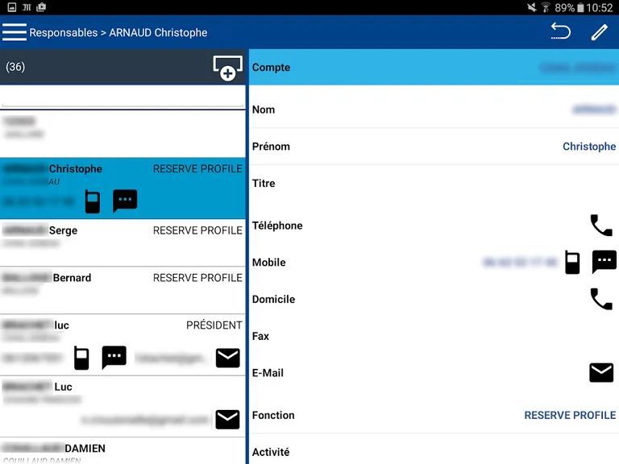Select the luc PRÉSIDENT contact
619x464 pixels.
pyautogui.click(x=123, y=345)
